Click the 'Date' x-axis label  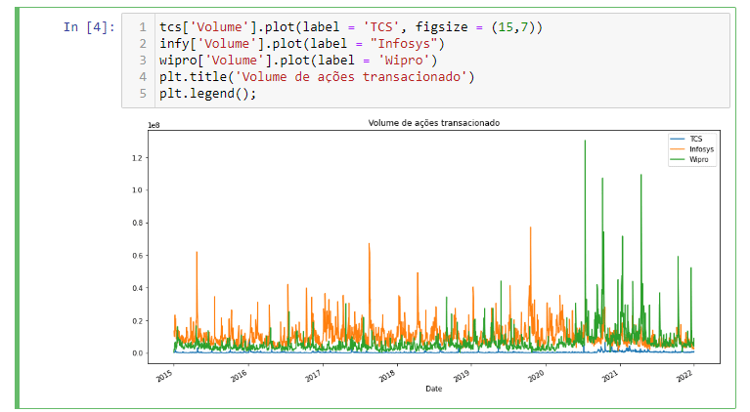pyautogui.click(x=433, y=389)
